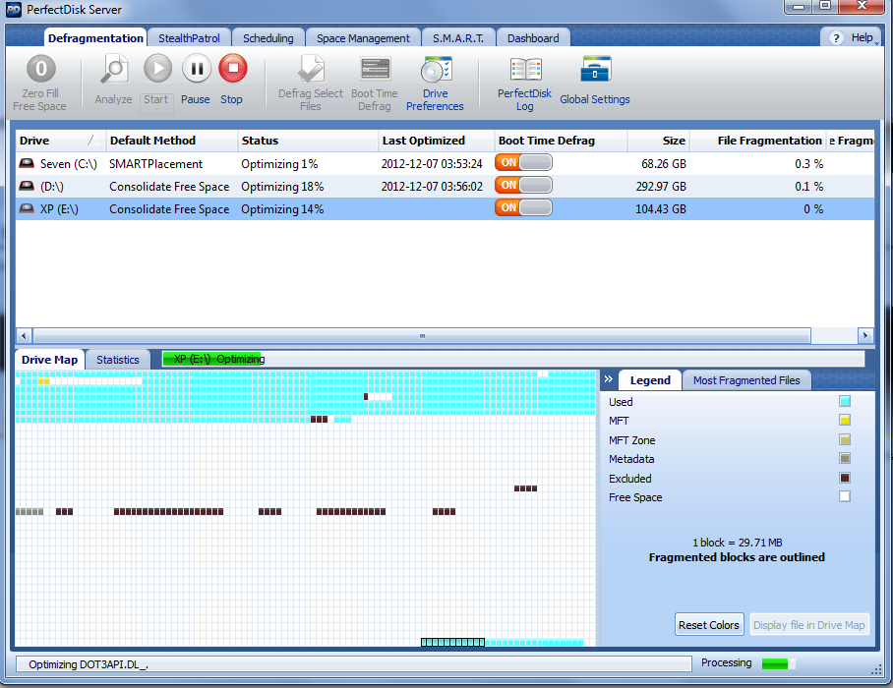Click the drive list right scroll arrow
The height and width of the screenshot is (688, 893).
(x=865, y=335)
